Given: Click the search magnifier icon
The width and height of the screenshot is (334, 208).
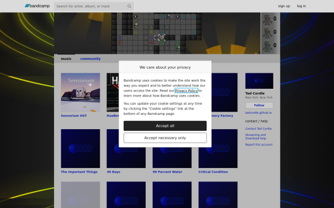Looking at the screenshot, I should (129, 6).
